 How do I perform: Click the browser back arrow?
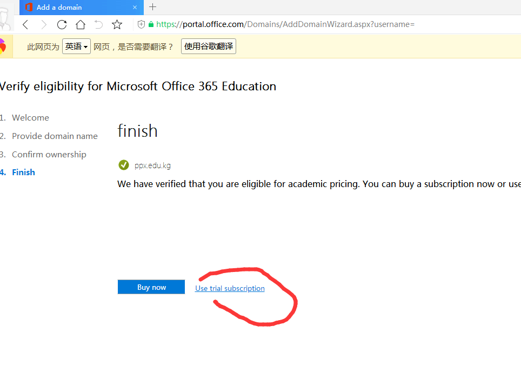25,24
